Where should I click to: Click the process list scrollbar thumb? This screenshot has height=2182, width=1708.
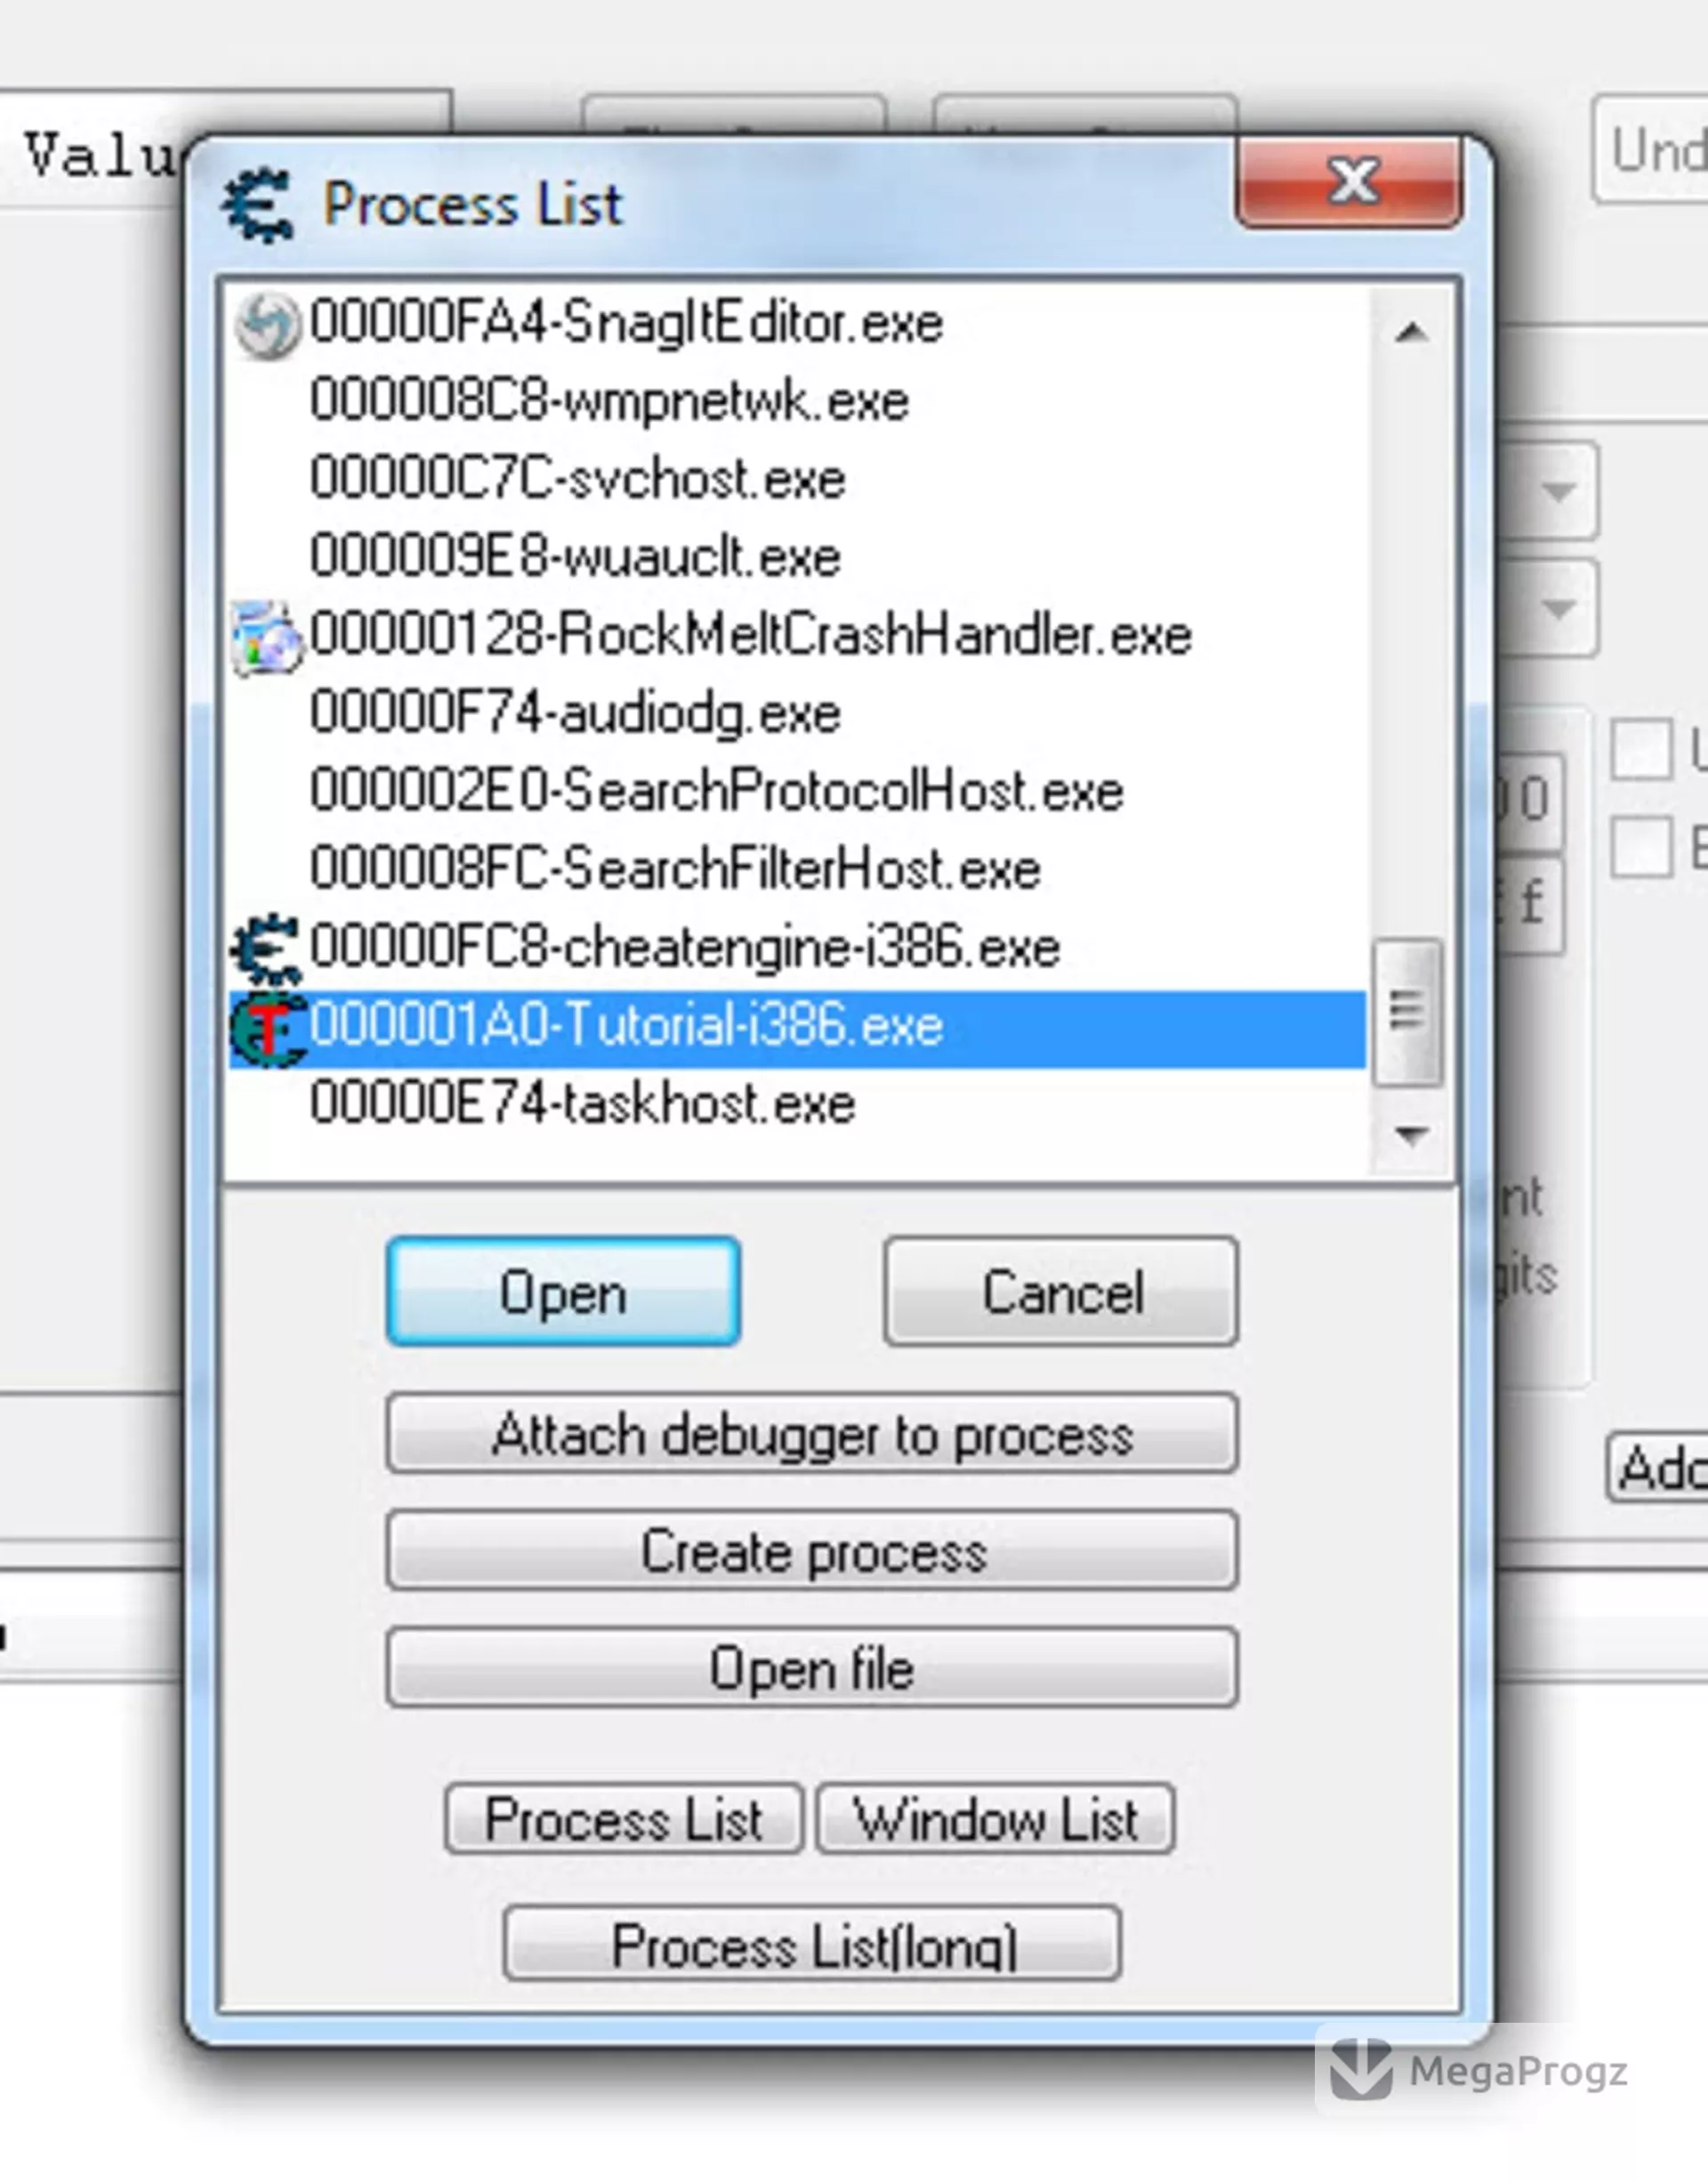1408,1012
